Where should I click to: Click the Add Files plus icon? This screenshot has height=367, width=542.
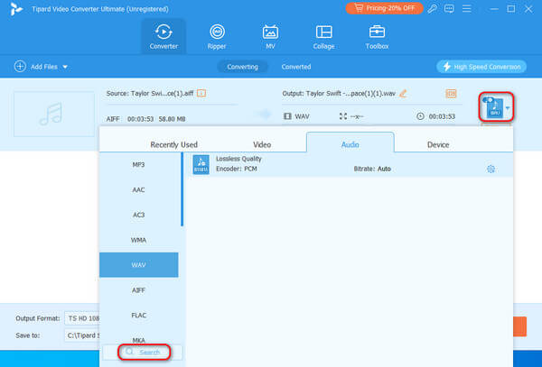[20, 66]
